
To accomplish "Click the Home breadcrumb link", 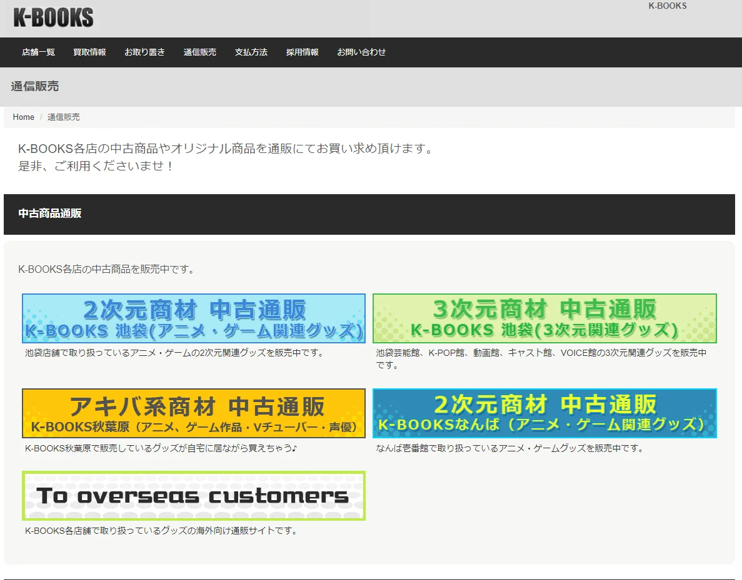I will (x=24, y=117).
